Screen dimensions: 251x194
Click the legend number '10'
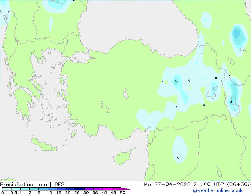[x=49, y=192]
